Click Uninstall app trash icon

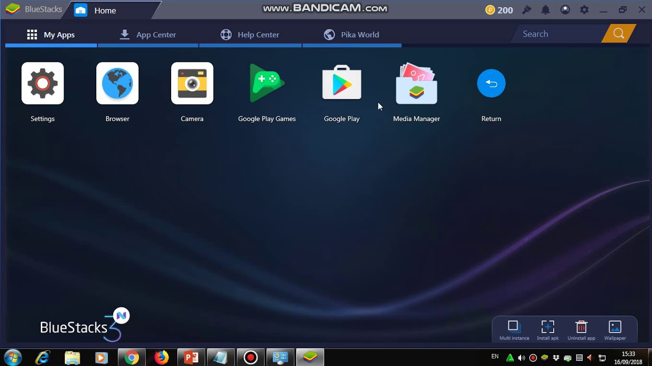coord(581,330)
